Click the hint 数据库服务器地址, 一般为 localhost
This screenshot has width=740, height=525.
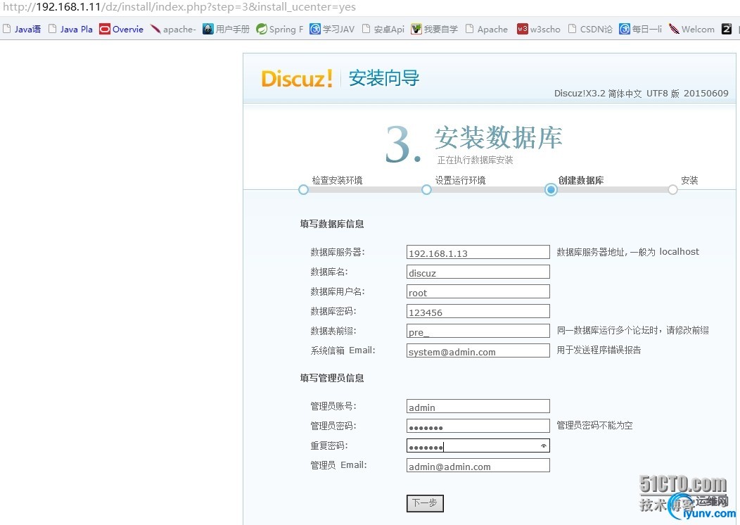click(627, 252)
